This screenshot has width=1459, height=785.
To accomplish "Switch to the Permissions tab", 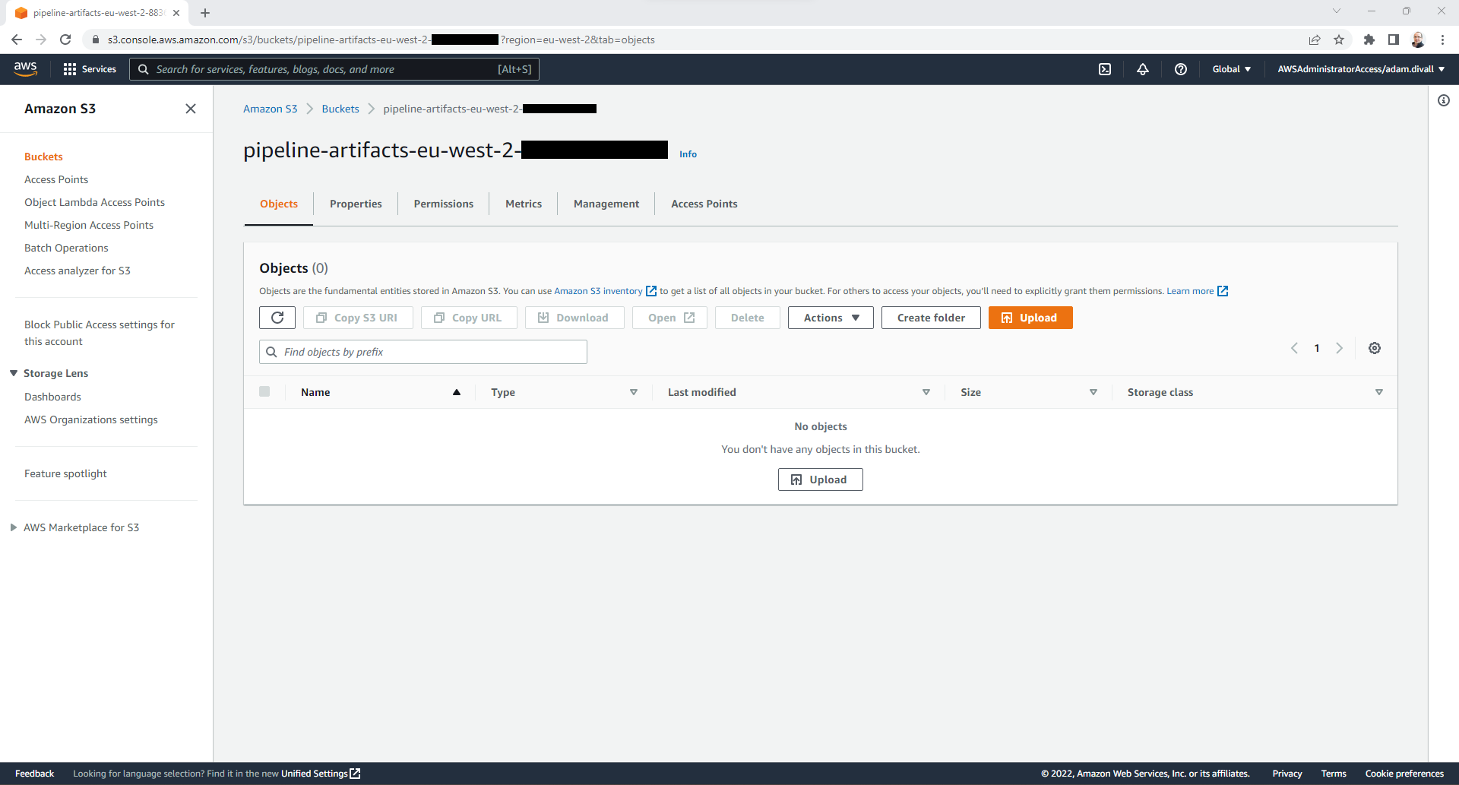I will (x=444, y=204).
